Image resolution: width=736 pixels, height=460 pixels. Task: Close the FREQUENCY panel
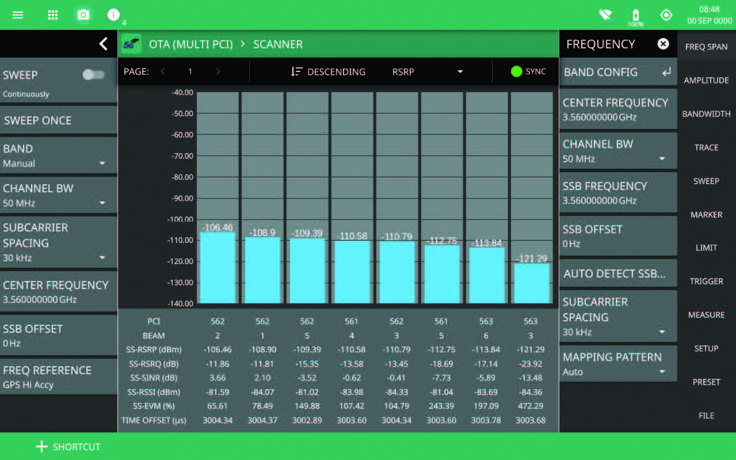point(663,44)
